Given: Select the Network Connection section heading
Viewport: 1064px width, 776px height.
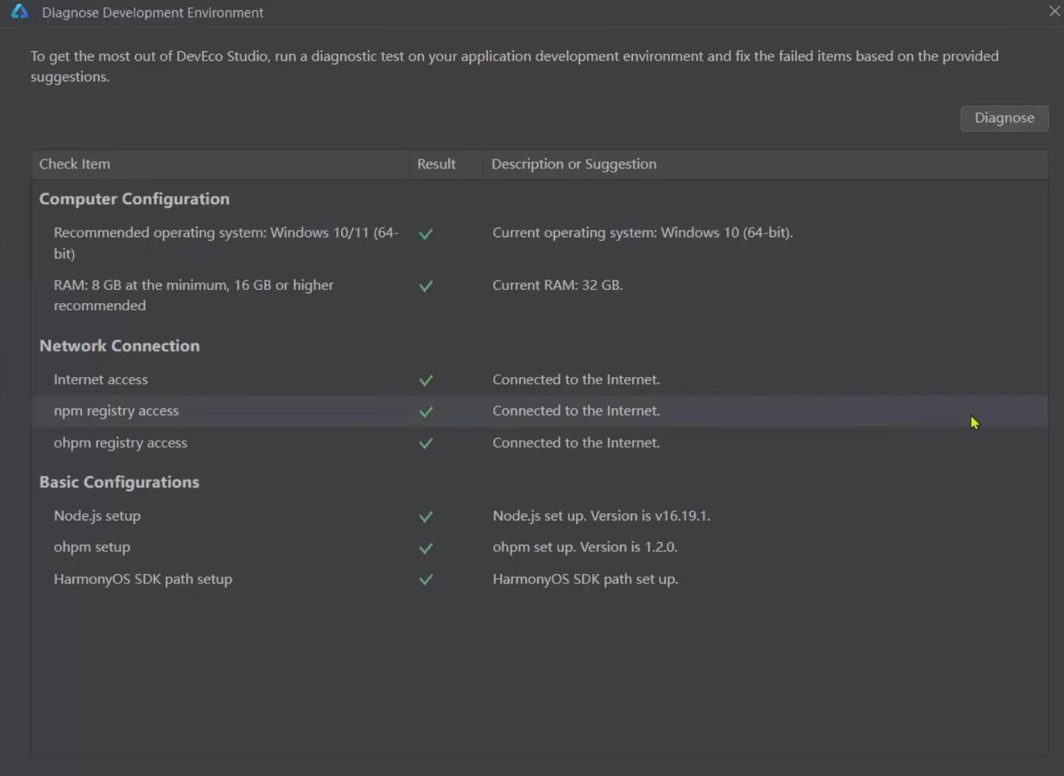Looking at the screenshot, I should [x=119, y=346].
